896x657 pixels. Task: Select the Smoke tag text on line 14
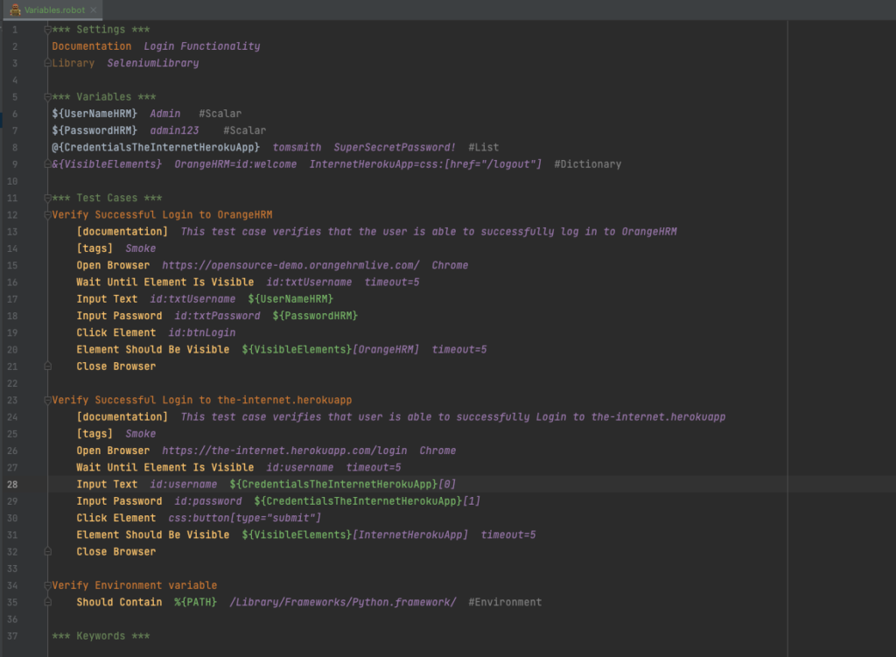coord(141,248)
